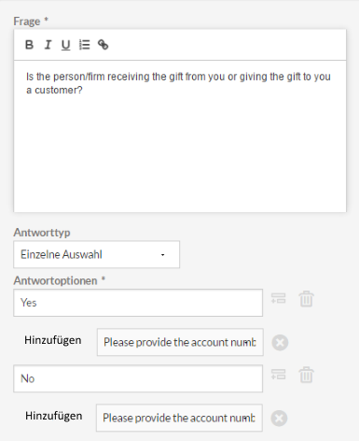The height and width of the screenshot is (441, 359).
Task: Delete the Yes answer option
Action: (306, 299)
